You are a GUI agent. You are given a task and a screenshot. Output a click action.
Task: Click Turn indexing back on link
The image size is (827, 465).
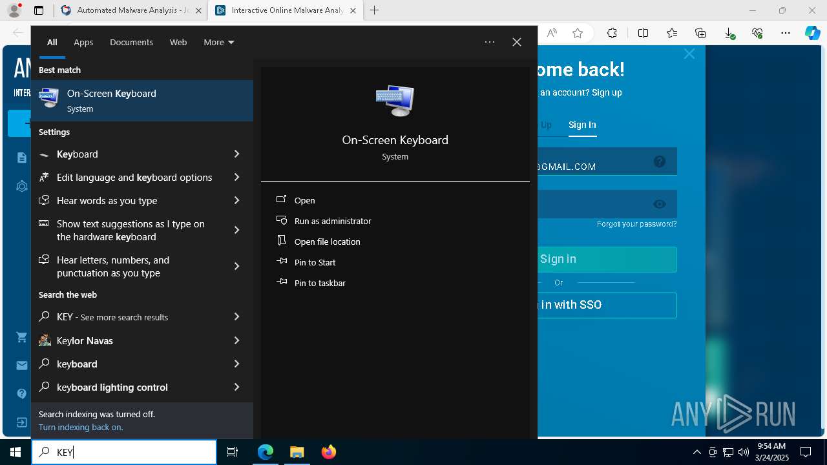81,428
